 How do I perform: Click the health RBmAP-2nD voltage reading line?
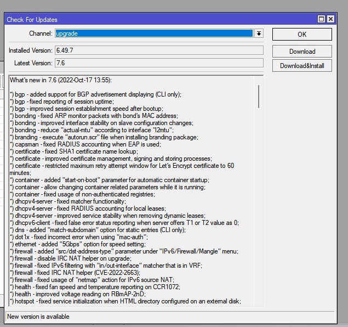pyautogui.click(x=78, y=294)
